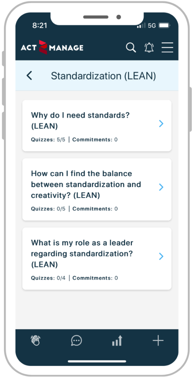Tap the clapping hands icon
This screenshot has width=192, height=378.
[x=36, y=341]
